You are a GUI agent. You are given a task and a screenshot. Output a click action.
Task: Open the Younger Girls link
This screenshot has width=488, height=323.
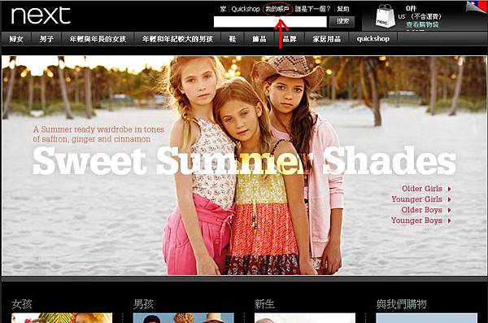coord(416,199)
